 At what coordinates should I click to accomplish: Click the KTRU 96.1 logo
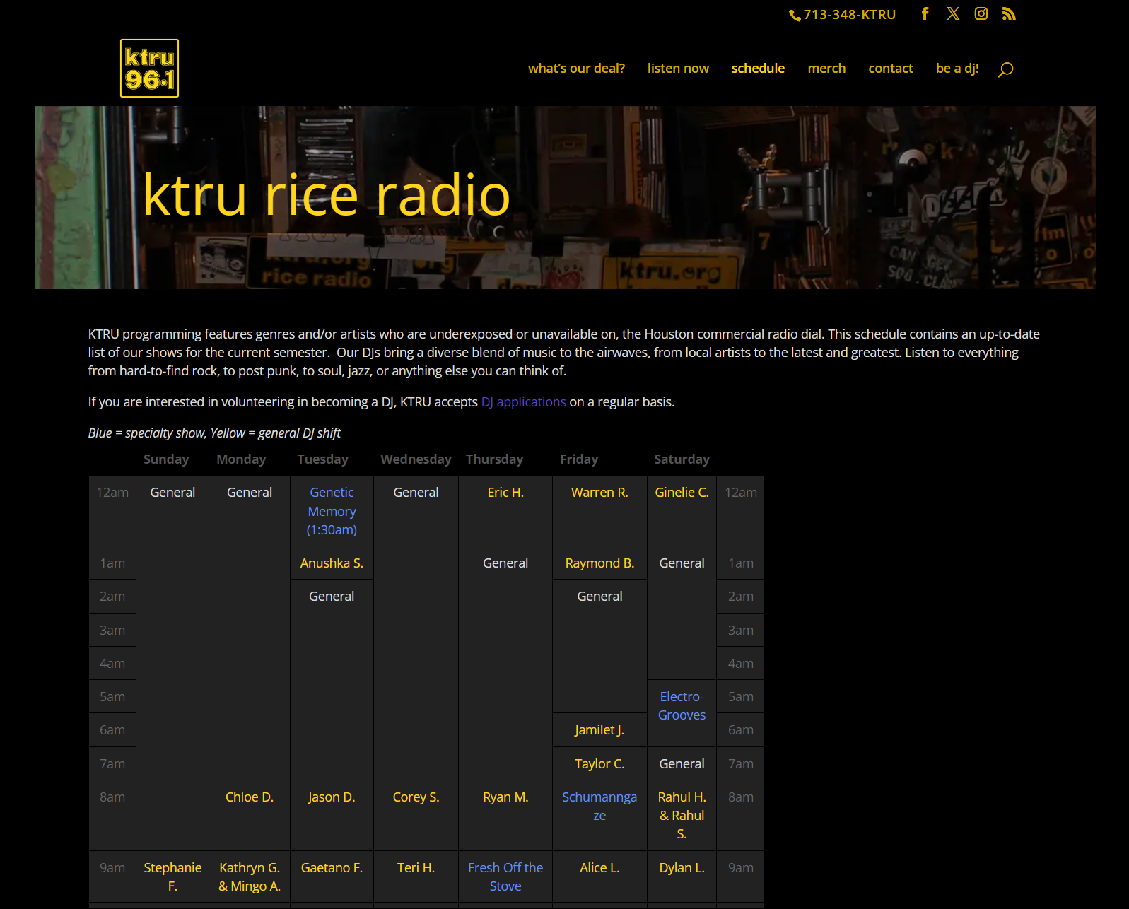pos(149,68)
